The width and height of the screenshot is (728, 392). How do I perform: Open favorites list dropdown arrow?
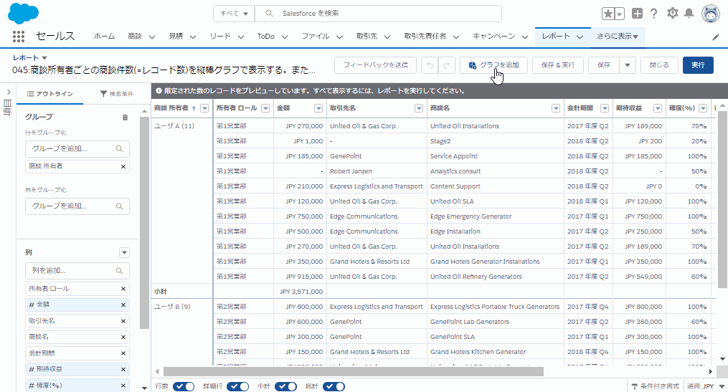[x=620, y=14]
